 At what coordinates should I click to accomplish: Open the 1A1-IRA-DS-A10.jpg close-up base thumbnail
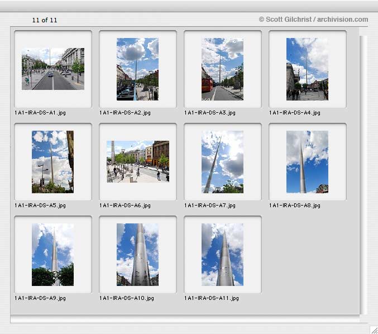[138, 255]
